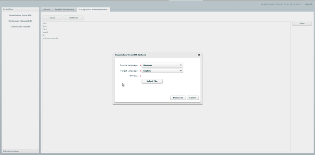Viewport: 315px width, 155px height.
Task: Expand the Administration panel header
Action: point(20,151)
